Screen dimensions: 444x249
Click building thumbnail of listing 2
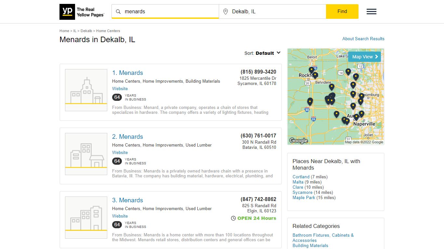pos(86,154)
